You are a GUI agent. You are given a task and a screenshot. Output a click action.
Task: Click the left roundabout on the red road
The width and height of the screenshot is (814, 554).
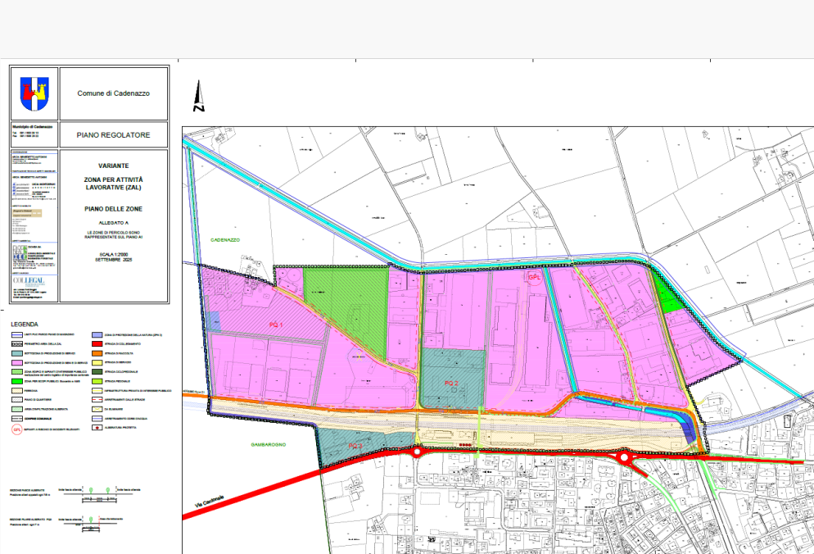417,452
